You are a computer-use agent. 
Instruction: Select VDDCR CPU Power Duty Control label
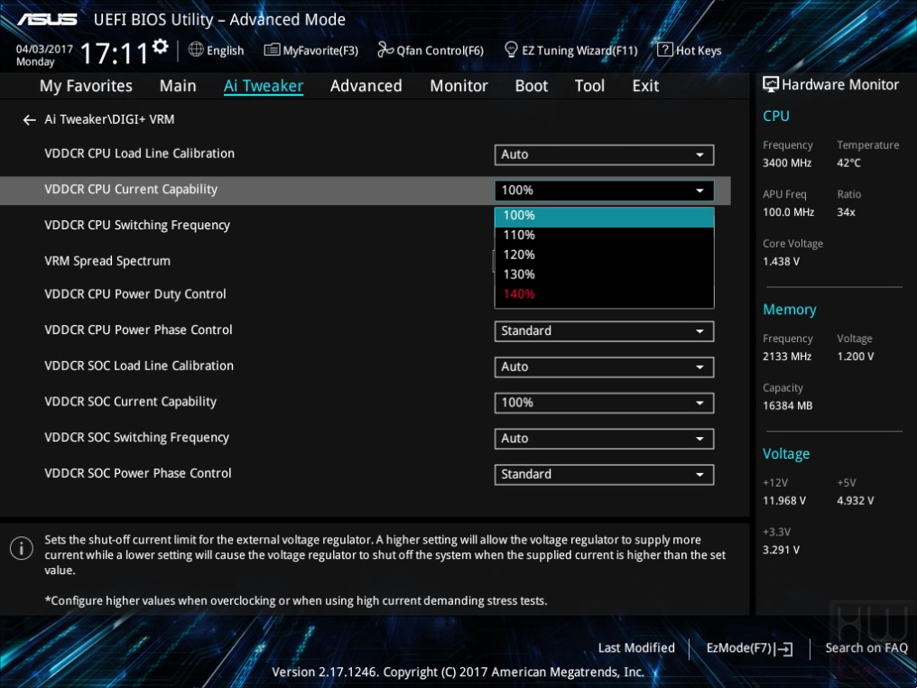[135, 294]
